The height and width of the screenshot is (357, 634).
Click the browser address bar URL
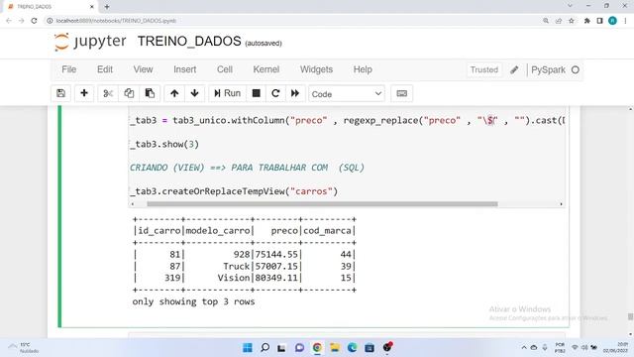pos(116,21)
